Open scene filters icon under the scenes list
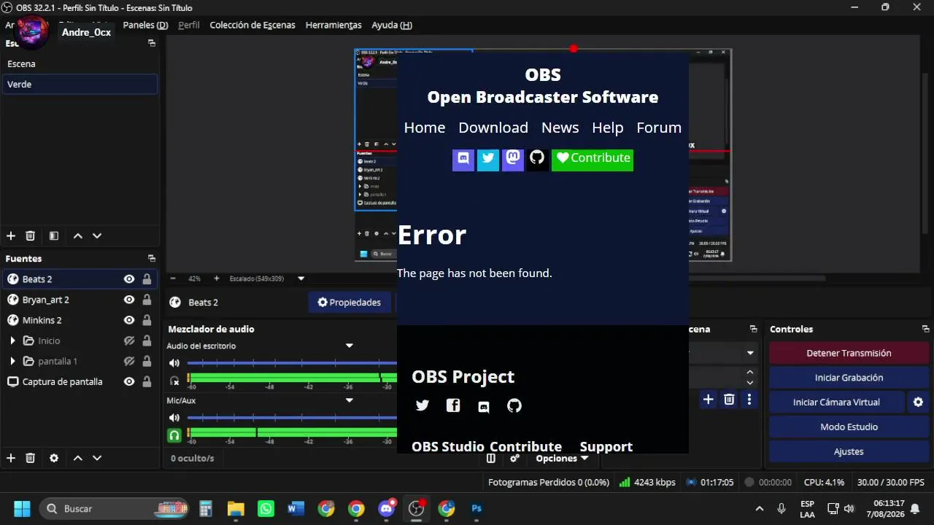The height and width of the screenshot is (525, 934). pos(53,236)
